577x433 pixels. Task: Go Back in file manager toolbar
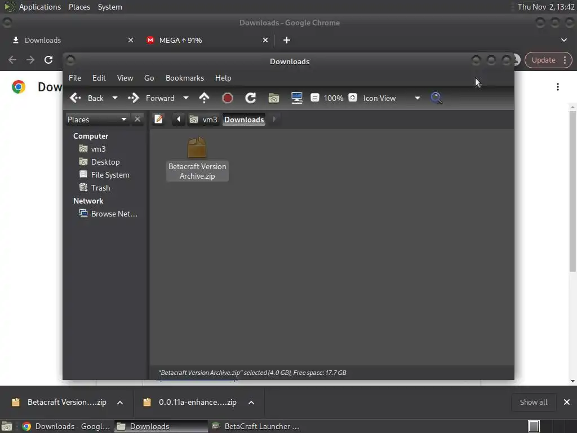point(87,98)
